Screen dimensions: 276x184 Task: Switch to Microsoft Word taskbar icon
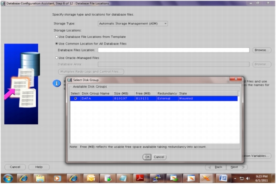click(223, 178)
